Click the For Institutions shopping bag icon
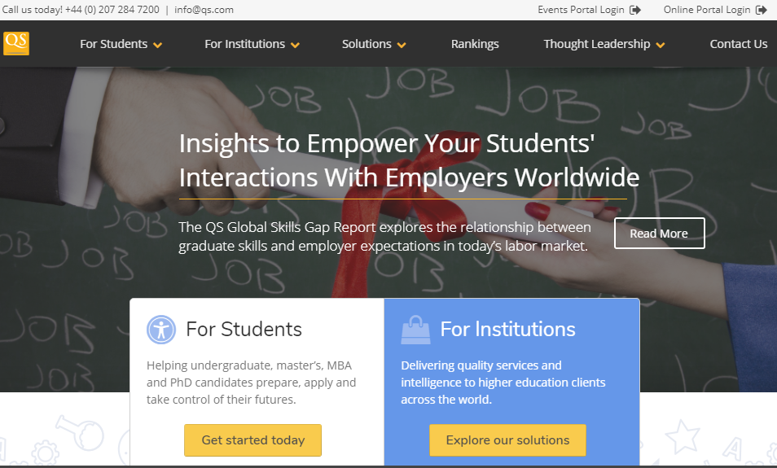The width and height of the screenshot is (777, 468). pyautogui.click(x=415, y=329)
